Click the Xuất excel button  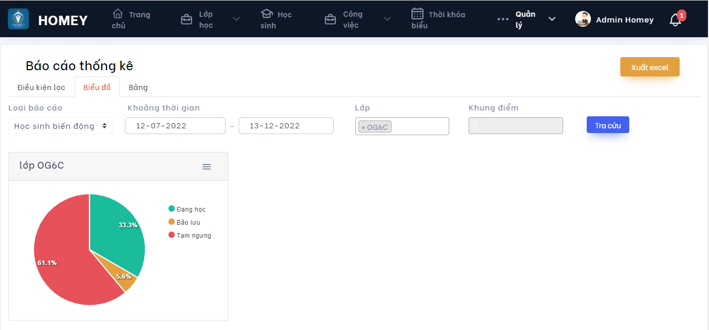(x=650, y=67)
